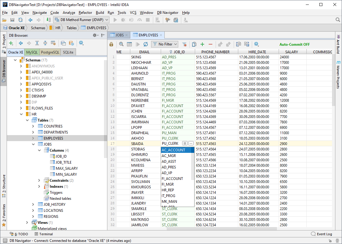Delete selected row using the red minus icon
This screenshot has height=244, width=342.
(x=210, y=44)
